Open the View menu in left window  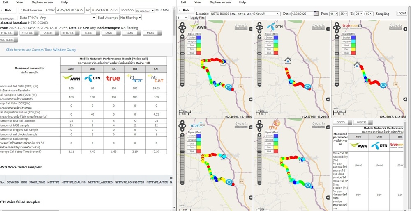(x=20, y=2)
